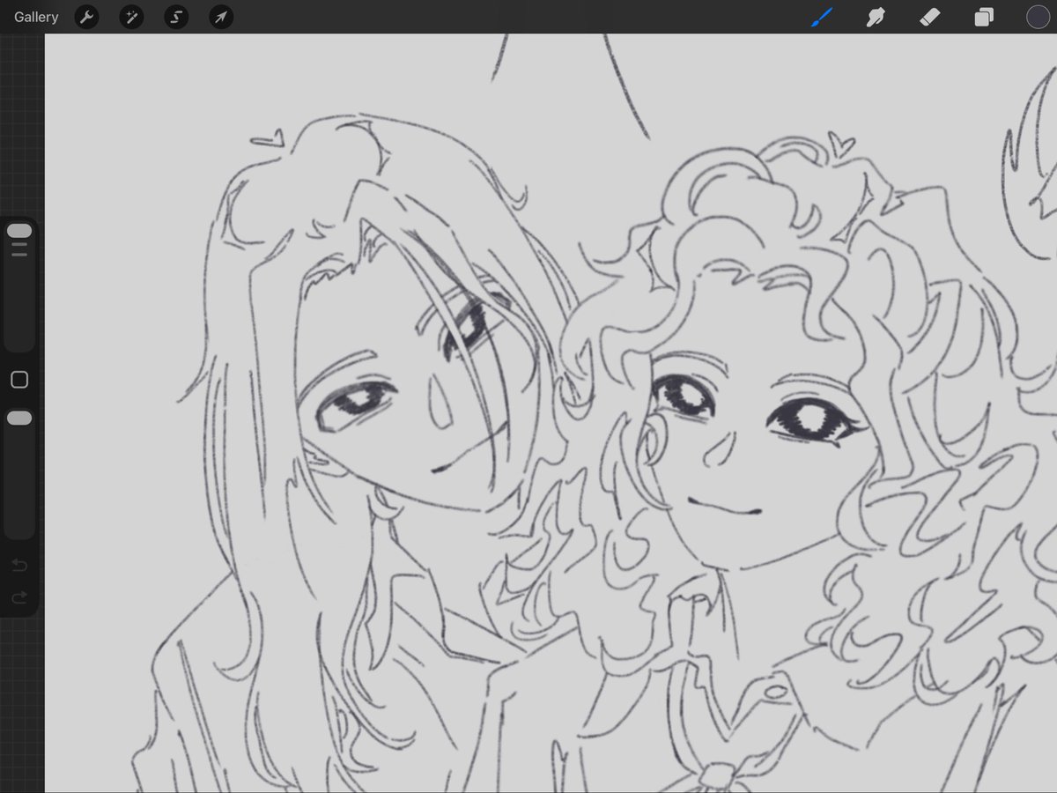The image size is (1057, 793).
Task: Tap the square Modify button in sidebar
Action: (x=19, y=380)
